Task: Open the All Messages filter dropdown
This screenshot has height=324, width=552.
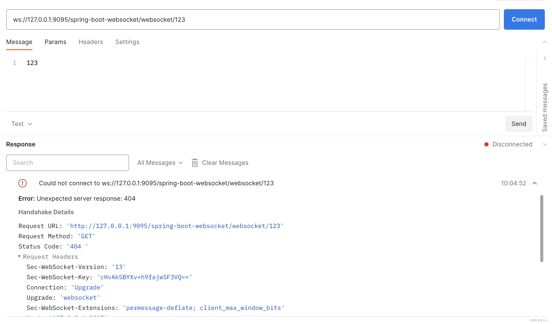Action: pos(159,163)
